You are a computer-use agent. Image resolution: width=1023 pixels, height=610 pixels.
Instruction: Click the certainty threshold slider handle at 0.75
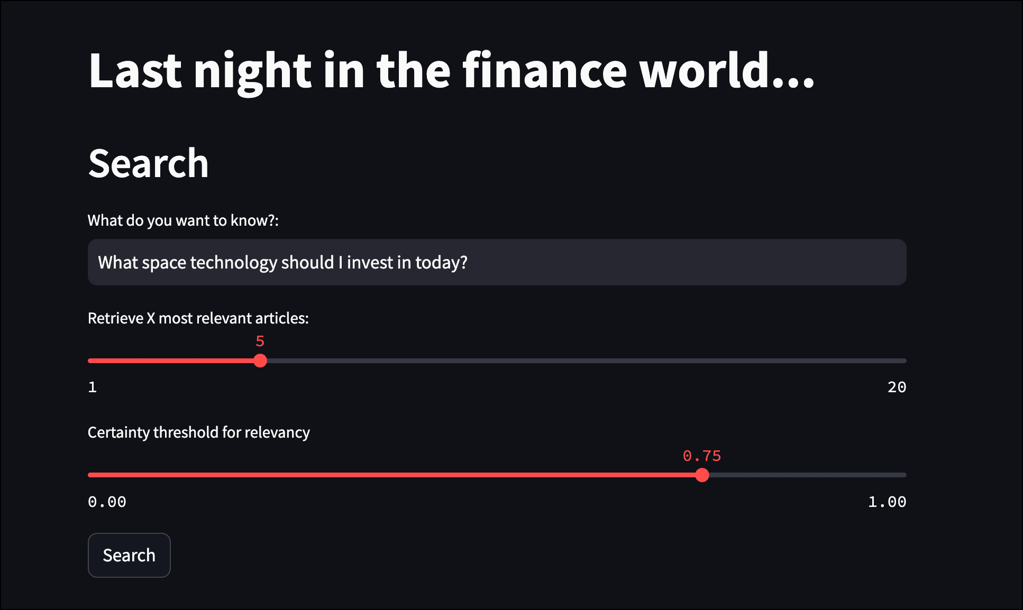pyautogui.click(x=703, y=475)
